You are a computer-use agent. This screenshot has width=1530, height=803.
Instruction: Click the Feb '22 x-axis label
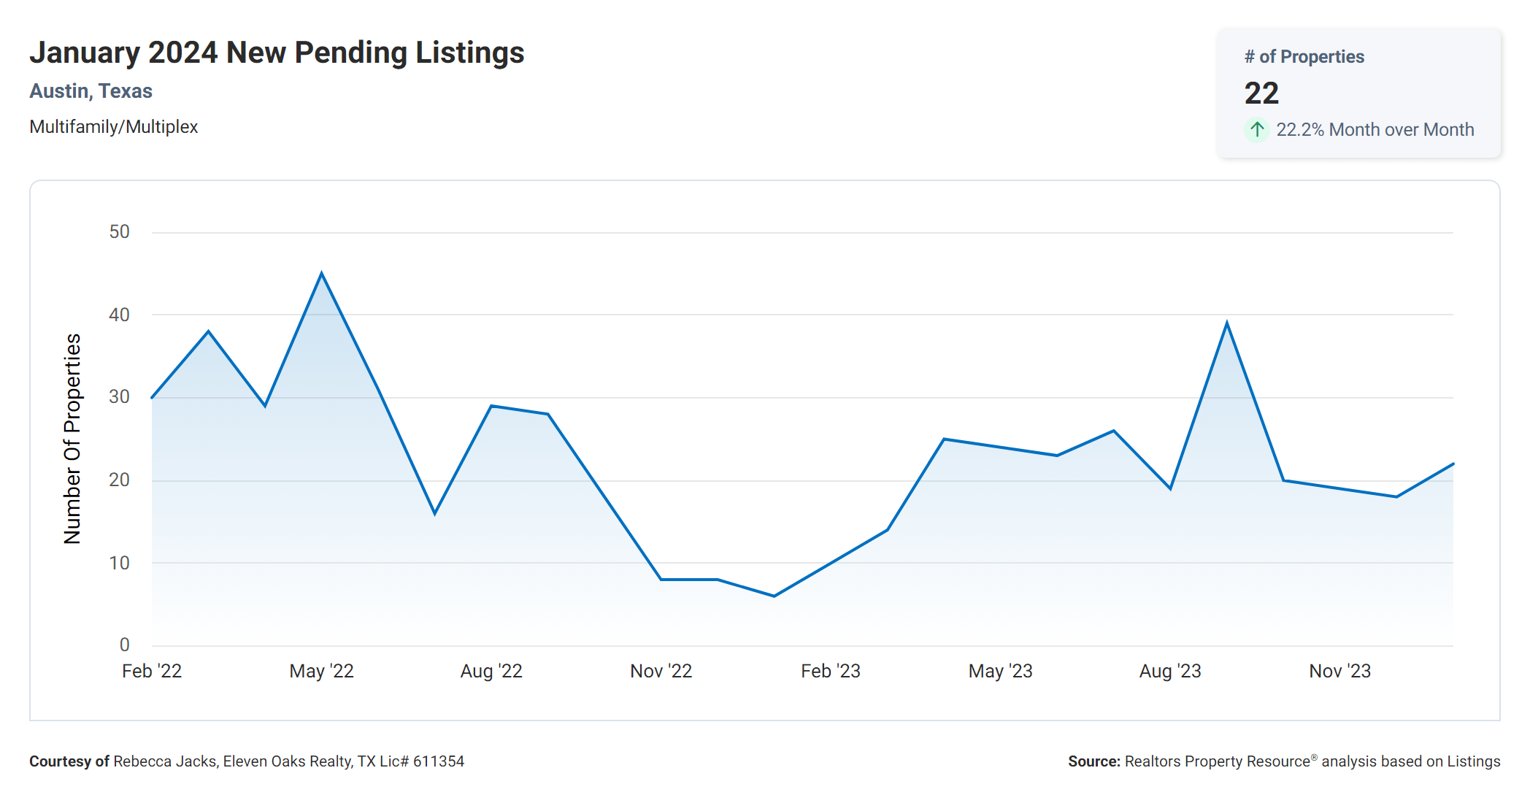tap(152, 671)
